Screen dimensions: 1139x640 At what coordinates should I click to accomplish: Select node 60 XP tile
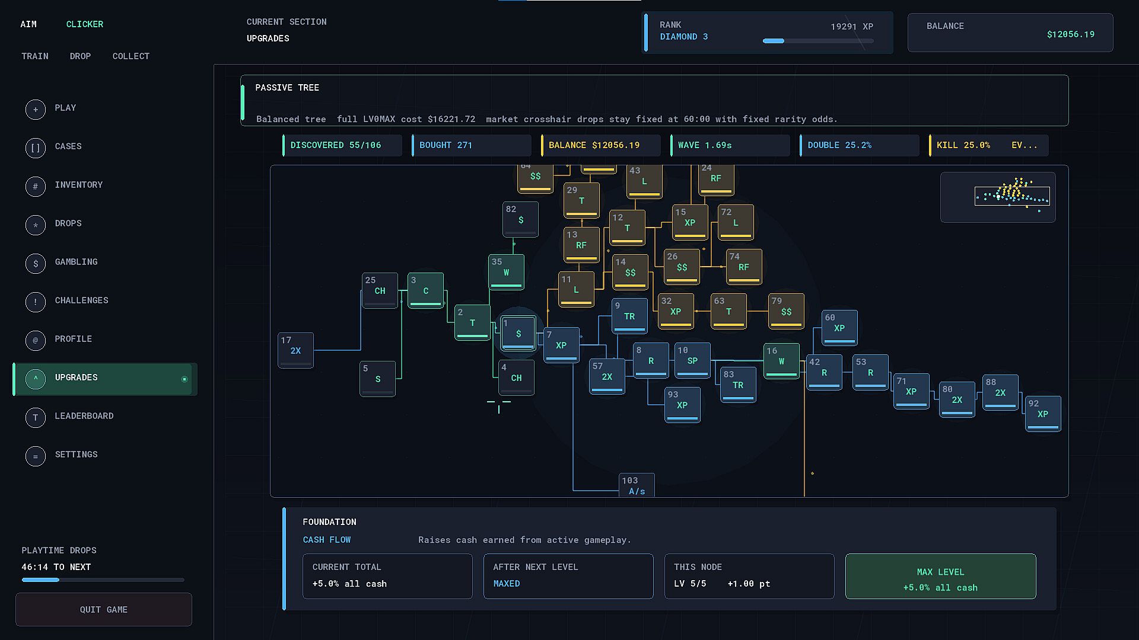pos(839,328)
